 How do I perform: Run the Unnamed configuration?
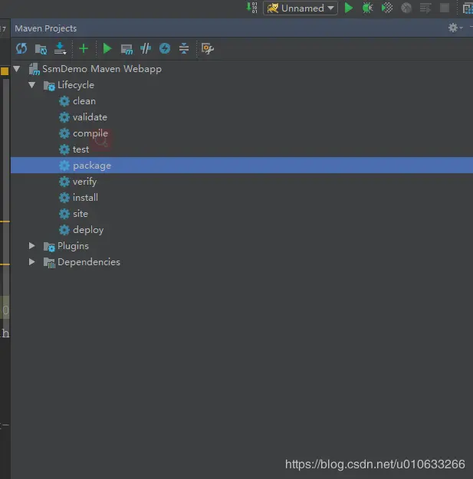(x=348, y=8)
